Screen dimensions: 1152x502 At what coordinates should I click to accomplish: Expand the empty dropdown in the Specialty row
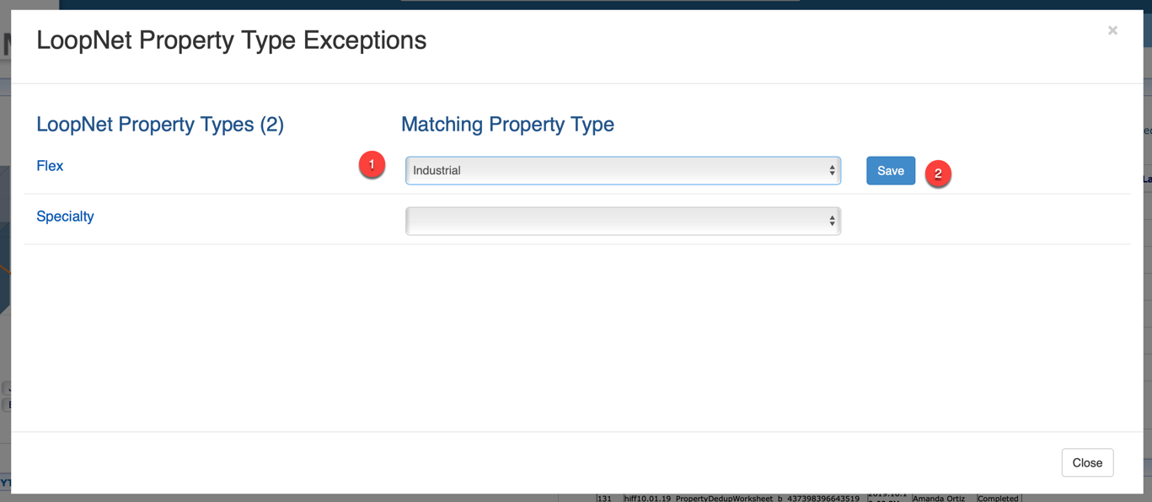(x=622, y=221)
